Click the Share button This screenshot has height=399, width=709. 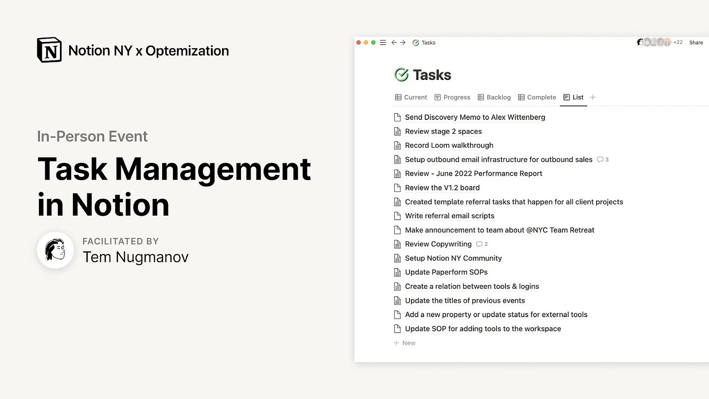(x=696, y=42)
